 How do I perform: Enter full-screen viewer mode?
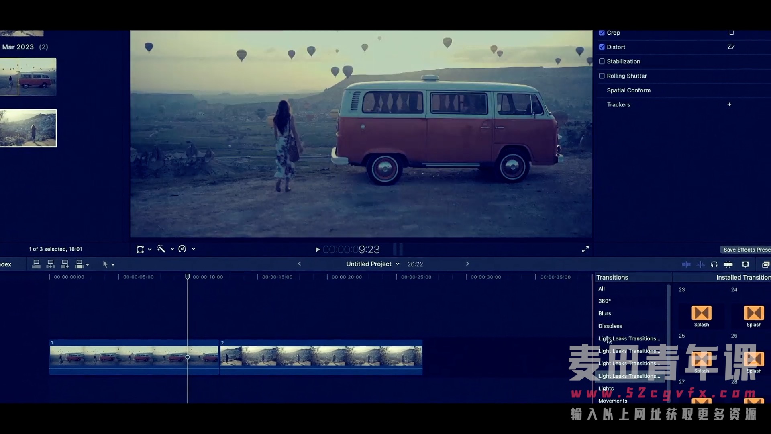(x=585, y=249)
